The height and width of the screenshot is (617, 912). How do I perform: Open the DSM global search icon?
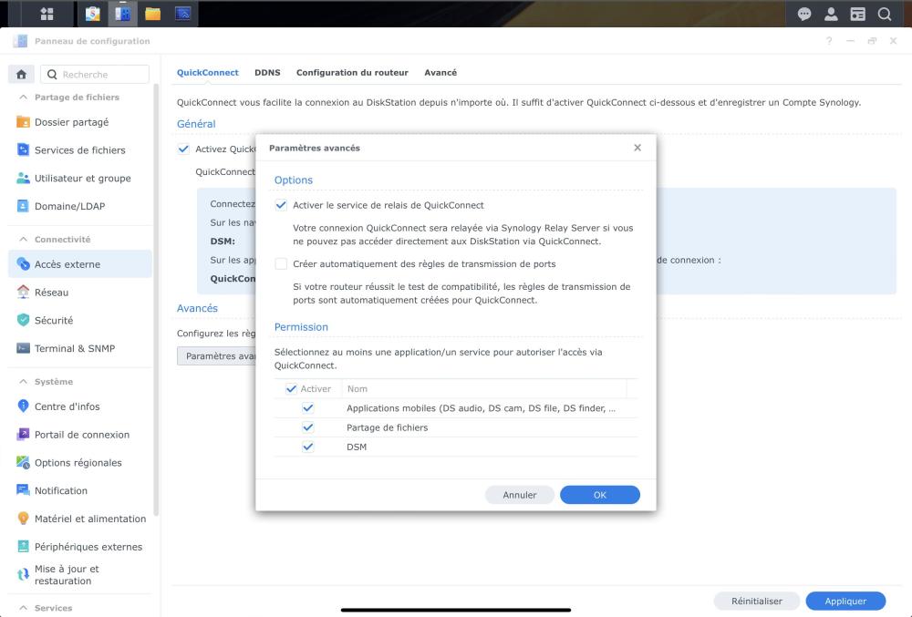[x=885, y=14]
